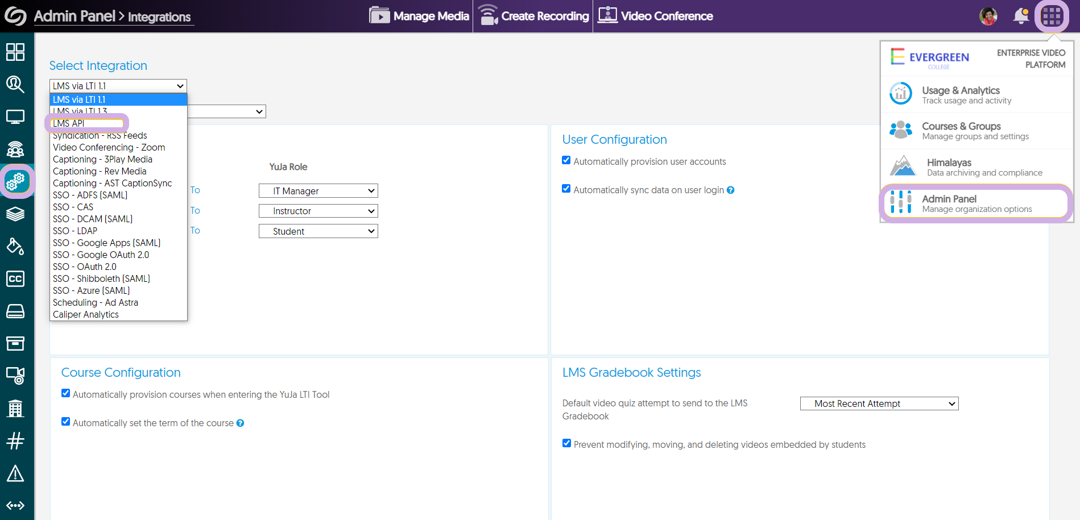This screenshot has height=520, width=1080.
Task: Open the magnifier analytics sidebar icon
Action: click(15, 85)
